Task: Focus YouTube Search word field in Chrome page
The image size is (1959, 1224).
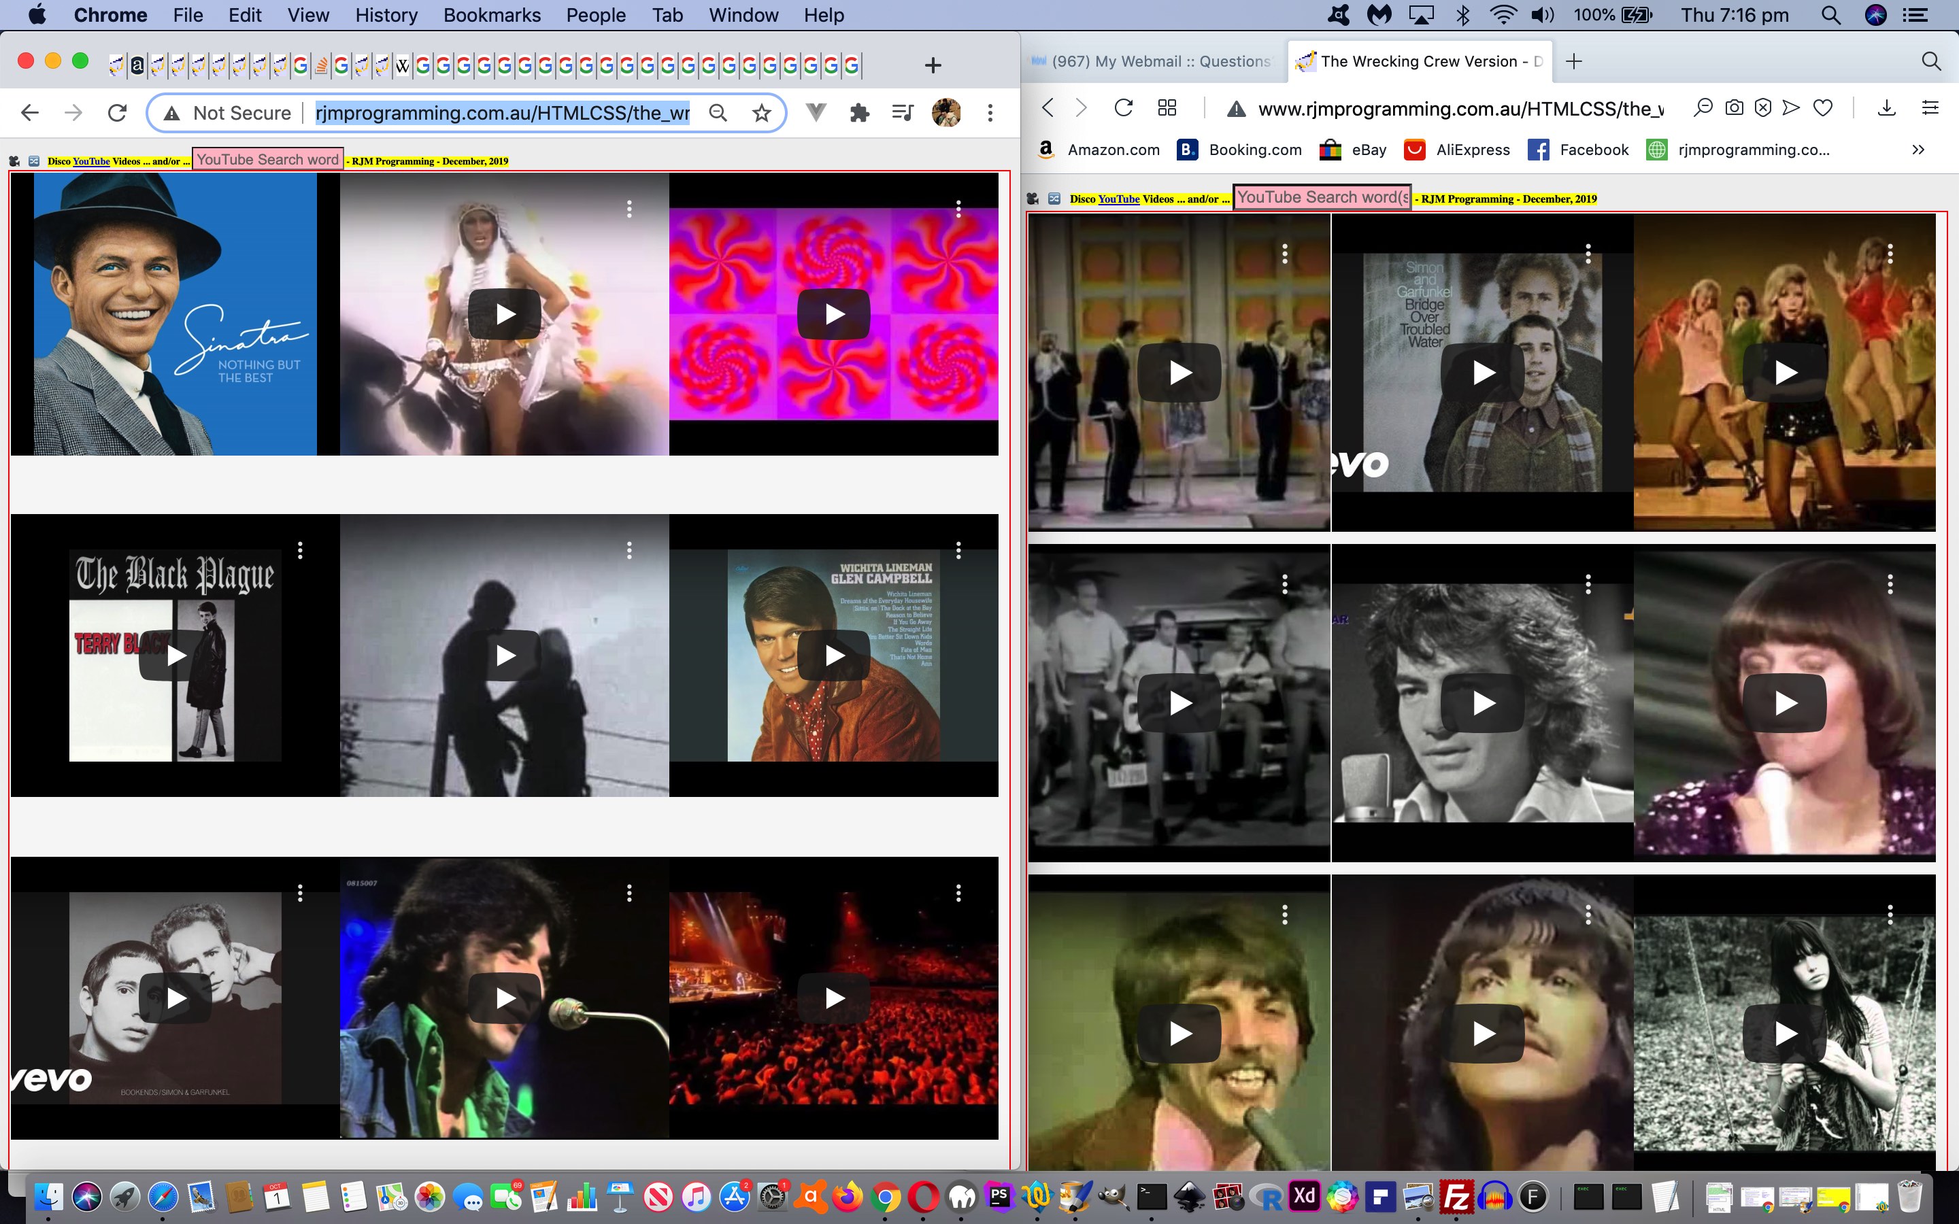Action: pos(268,160)
